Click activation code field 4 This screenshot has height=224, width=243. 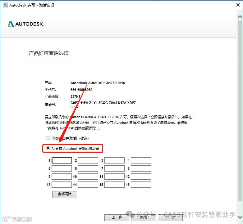(141, 160)
